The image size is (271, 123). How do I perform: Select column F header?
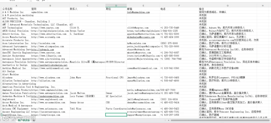point(179,5)
